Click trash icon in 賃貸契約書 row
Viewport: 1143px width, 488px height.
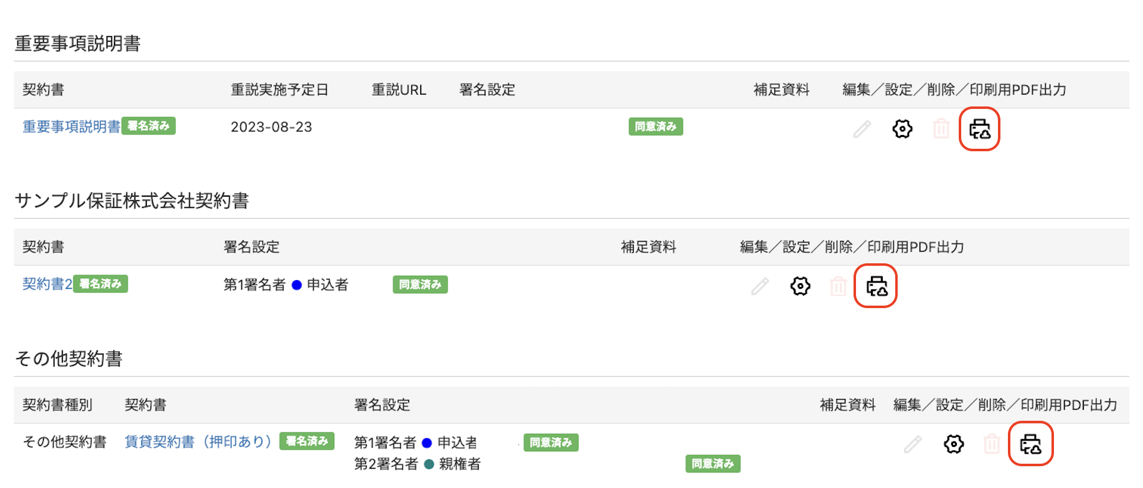992,444
